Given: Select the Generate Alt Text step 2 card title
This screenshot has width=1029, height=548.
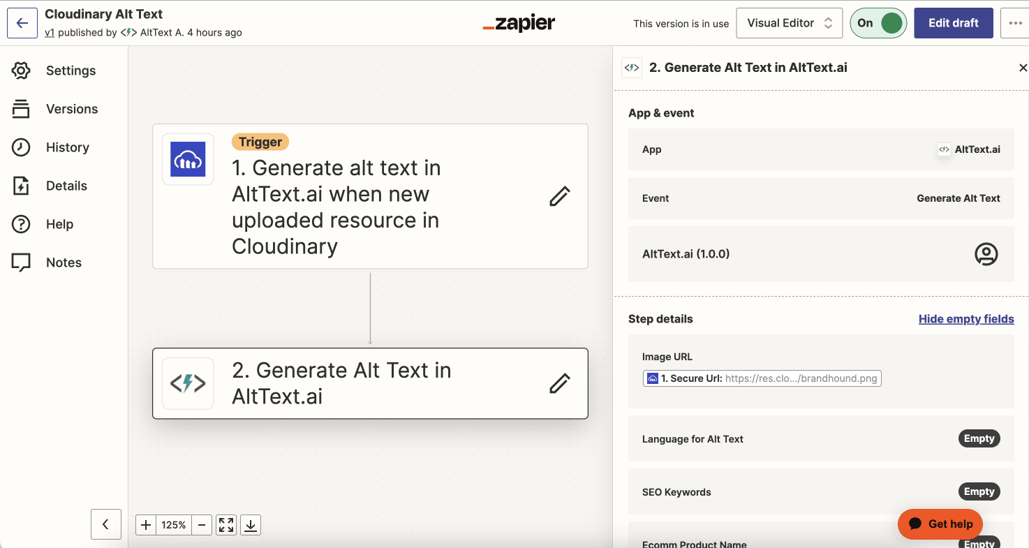Looking at the screenshot, I should [341, 383].
